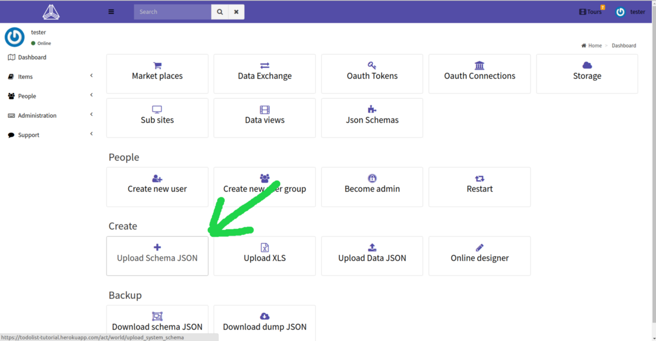Open the Tours menu
The height and width of the screenshot is (341, 656).
(x=591, y=11)
